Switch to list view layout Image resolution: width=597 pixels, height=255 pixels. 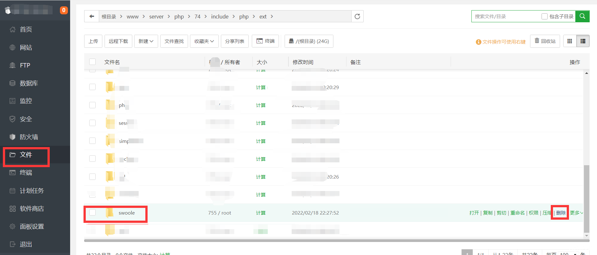click(583, 41)
